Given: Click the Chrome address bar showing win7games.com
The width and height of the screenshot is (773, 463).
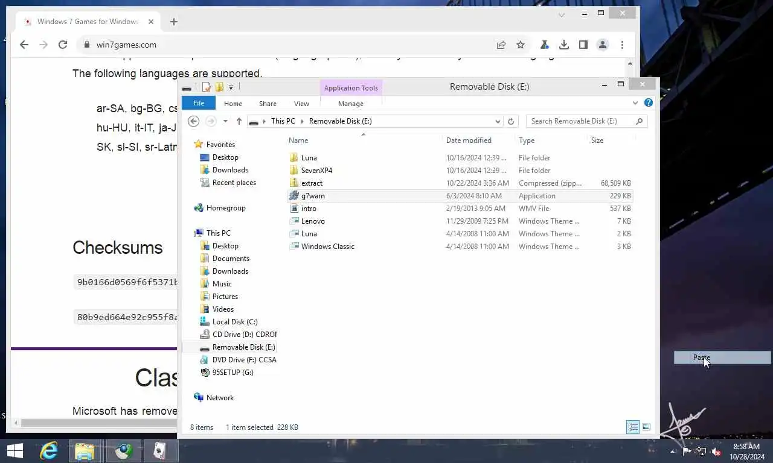Looking at the screenshot, I should point(284,45).
